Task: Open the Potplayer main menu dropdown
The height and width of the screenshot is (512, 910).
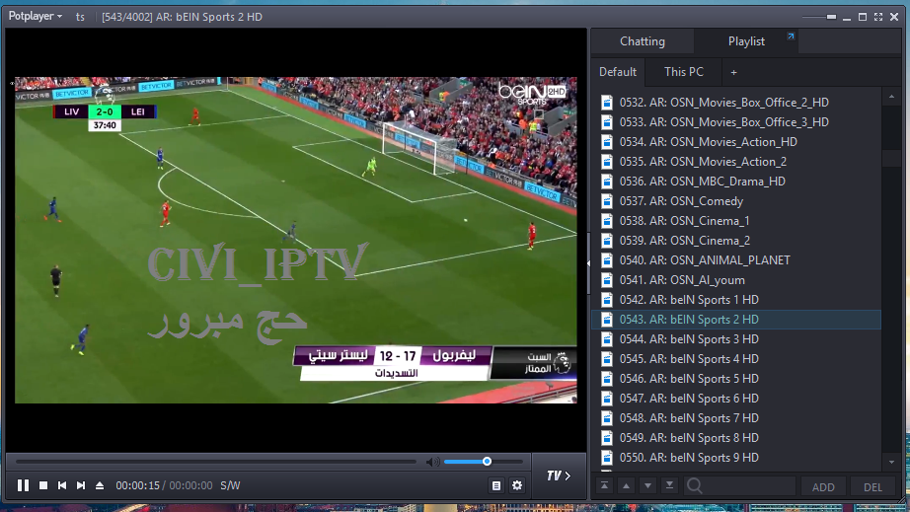Action: (37, 16)
